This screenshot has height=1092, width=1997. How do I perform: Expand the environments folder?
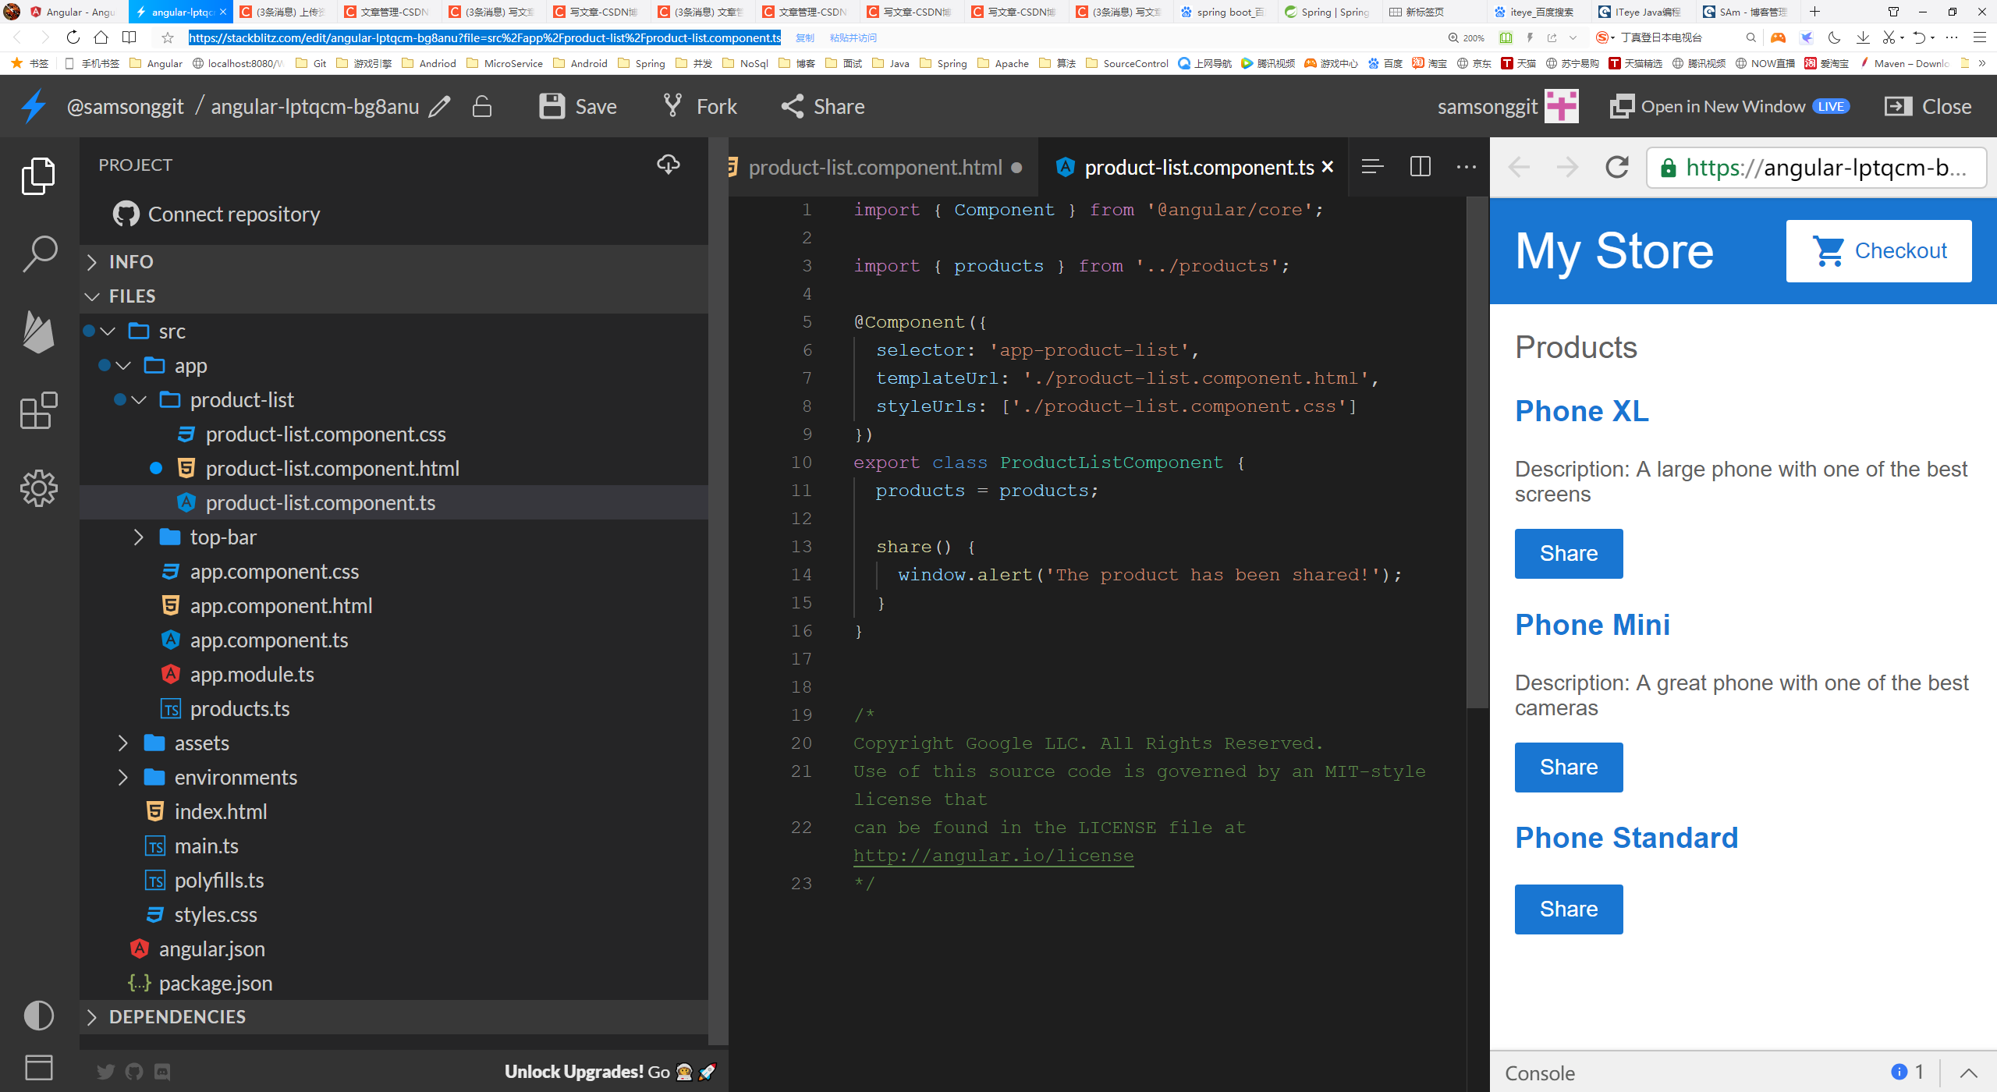coord(123,778)
